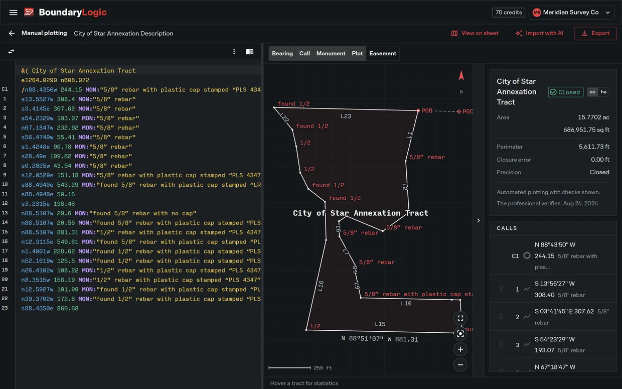The height and width of the screenshot is (389, 622).
Task: Select call 3 S 54°23'29" W
Action: coord(555,339)
